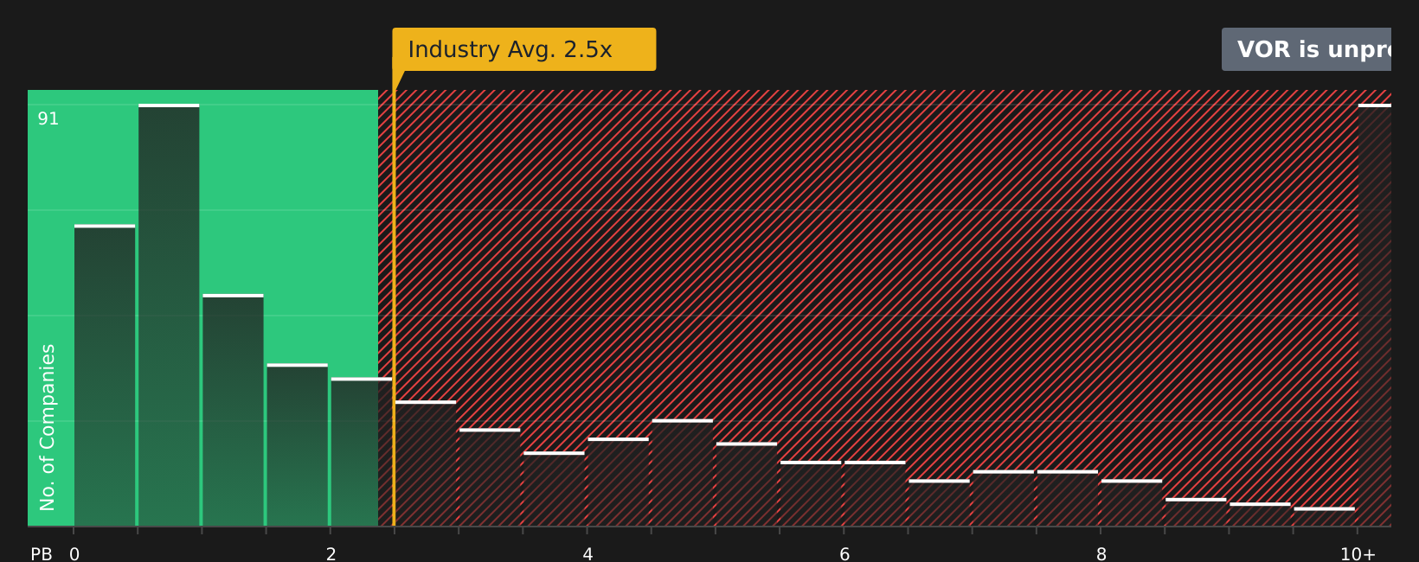Click x-axis tick label 8
This screenshot has height=562, width=1419.
pos(1101,554)
